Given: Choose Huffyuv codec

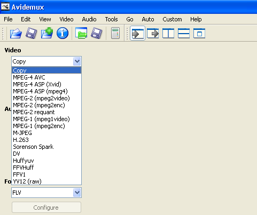Looking at the screenshot, I should click(x=46, y=161).
